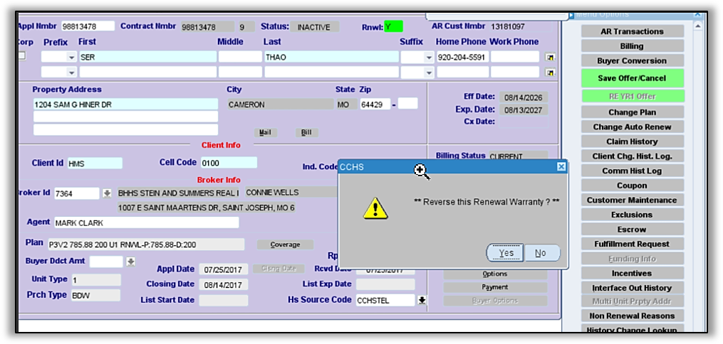Click the First name field SER
This screenshot has width=723, height=344.
147,57
